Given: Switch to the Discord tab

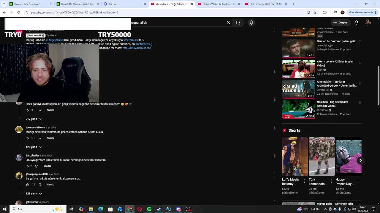Looking at the screenshot, I should (x=124, y=4).
